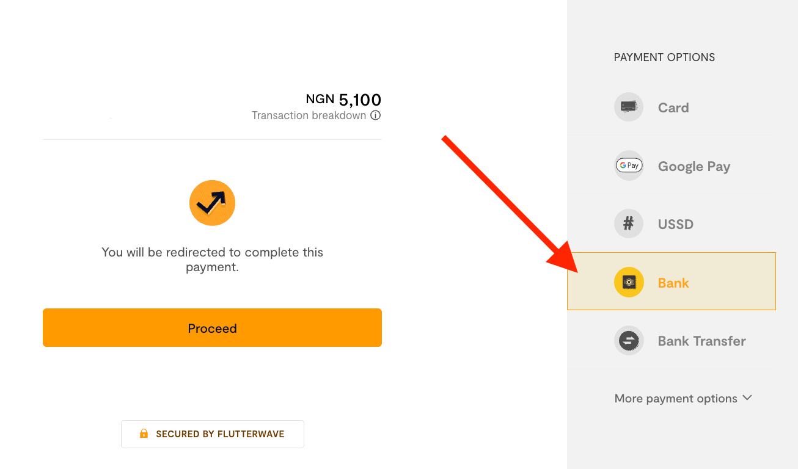
Task: Open the Transaction breakdown link
Action: tap(309, 115)
